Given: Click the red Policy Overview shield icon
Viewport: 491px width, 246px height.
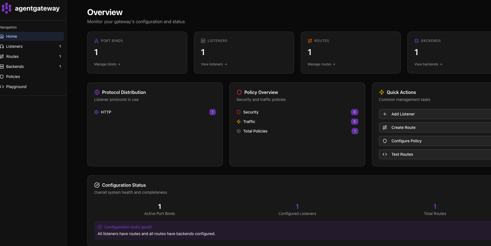Looking at the screenshot, I should (x=239, y=92).
